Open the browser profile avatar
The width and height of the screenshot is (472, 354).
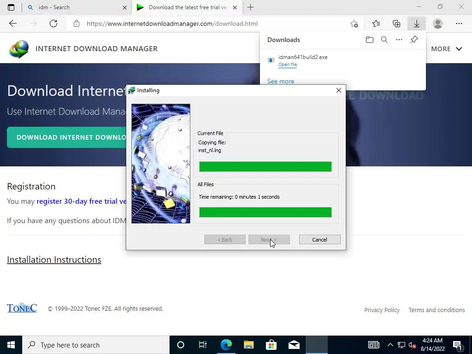click(x=438, y=24)
